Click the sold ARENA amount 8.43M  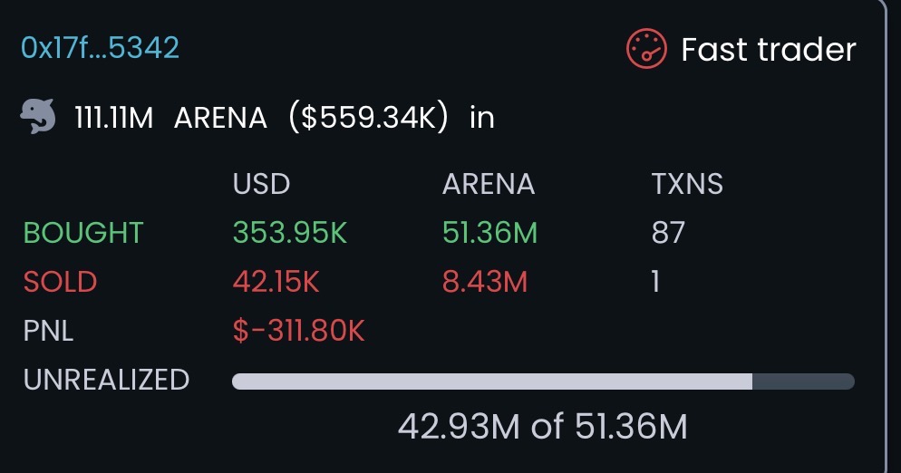pos(484,282)
